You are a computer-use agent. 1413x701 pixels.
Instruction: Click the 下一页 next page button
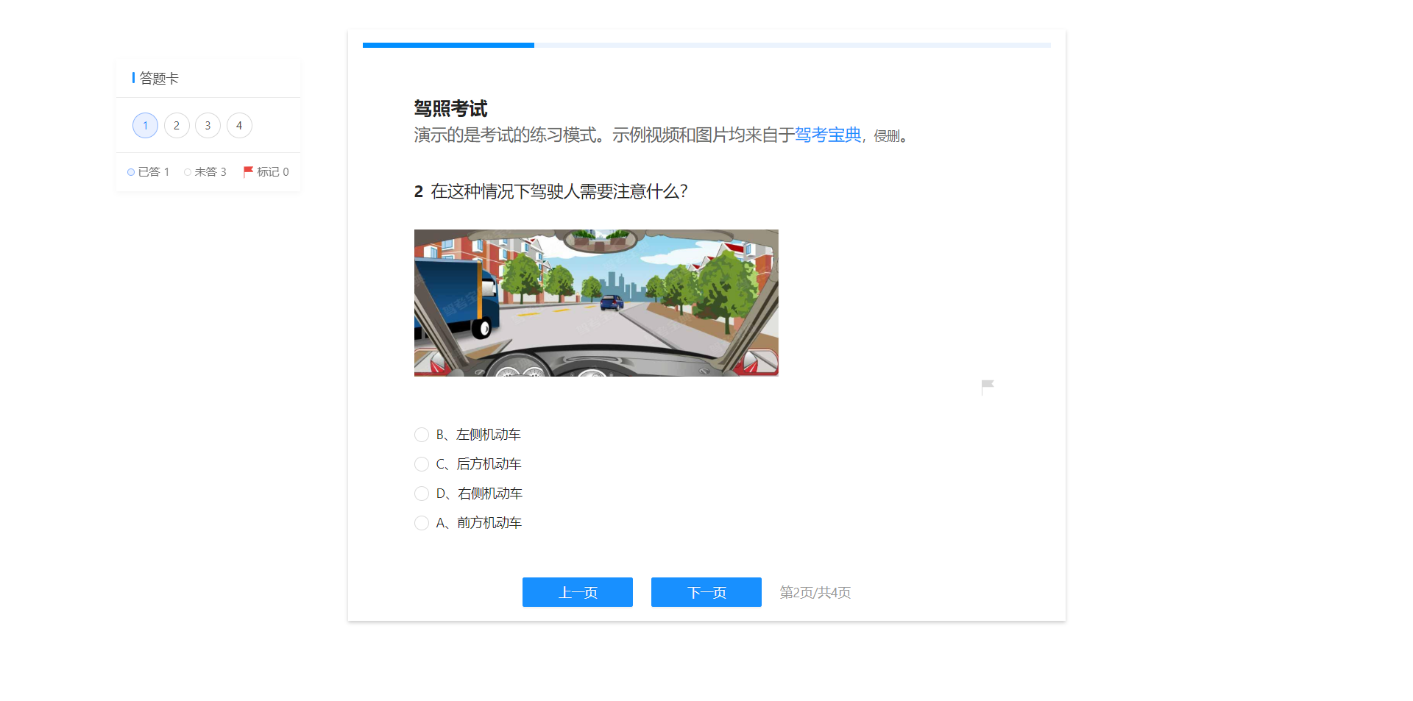click(x=706, y=592)
